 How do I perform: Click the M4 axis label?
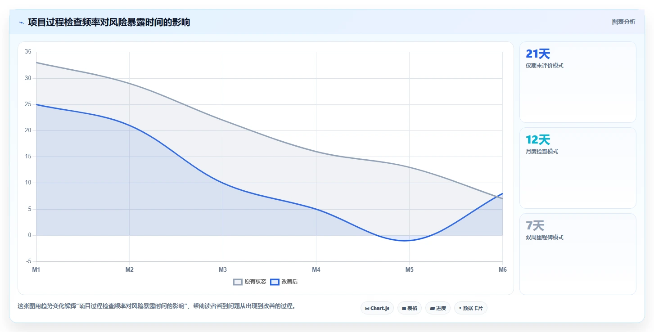316,269
